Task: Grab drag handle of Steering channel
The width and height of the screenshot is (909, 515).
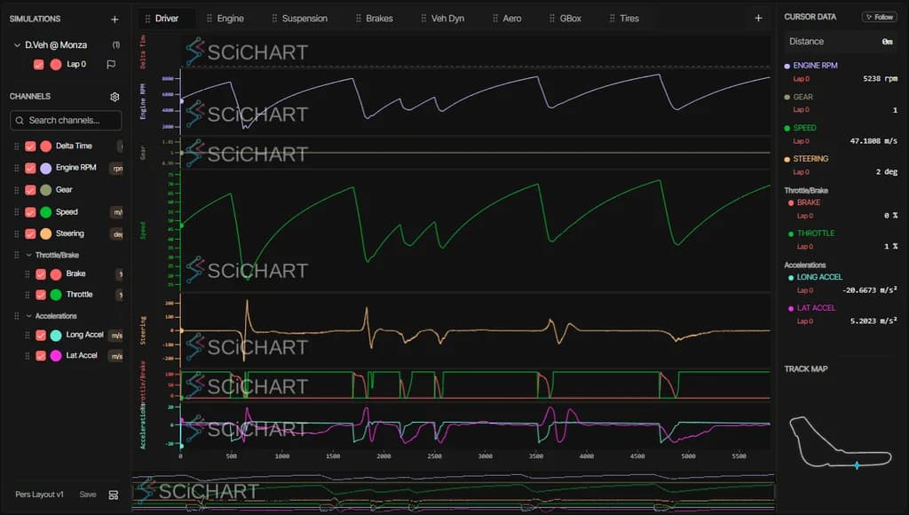Action: pyautogui.click(x=16, y=234)
